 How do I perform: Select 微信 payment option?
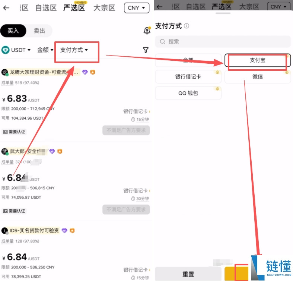(x=258, y=76)
